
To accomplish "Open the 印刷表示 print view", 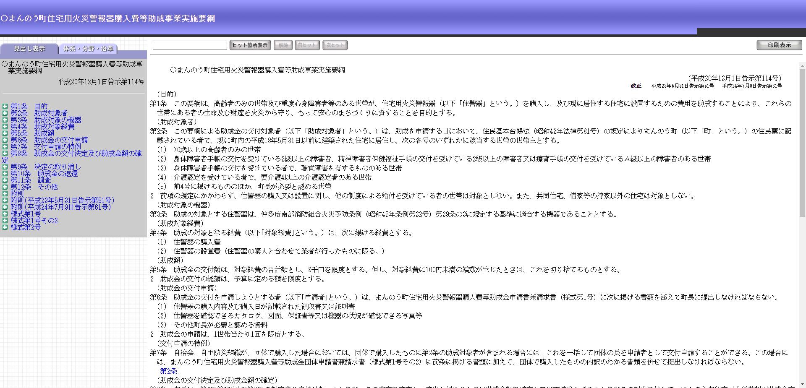I will tap(779, 44).
